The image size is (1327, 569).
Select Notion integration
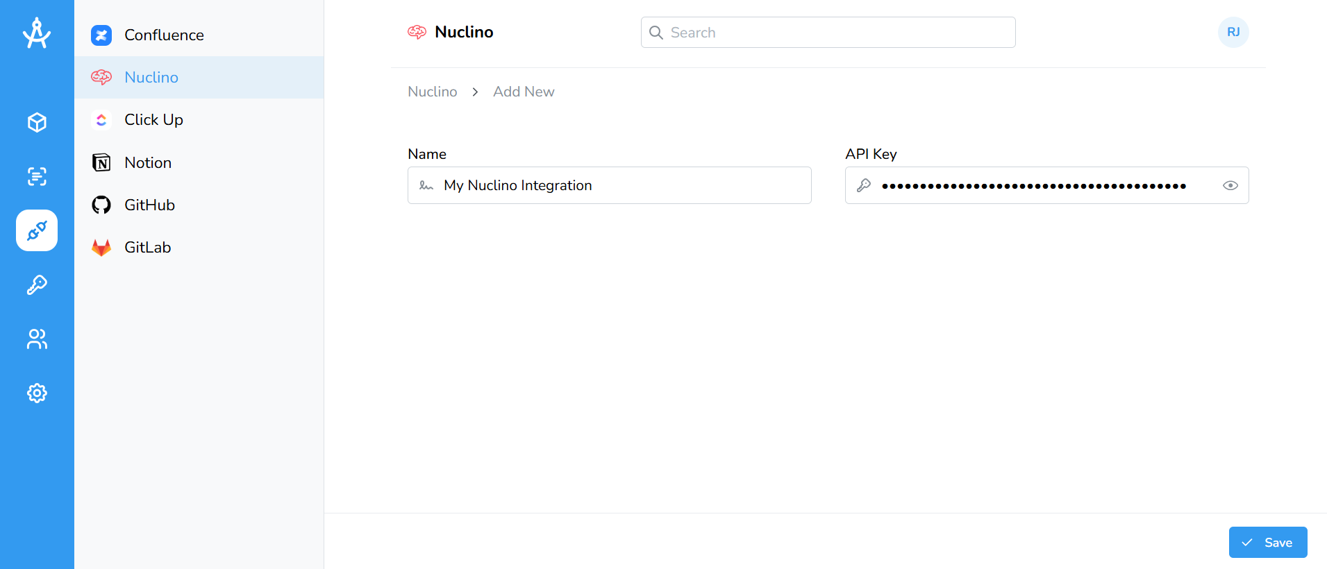(x=199, y=162)
